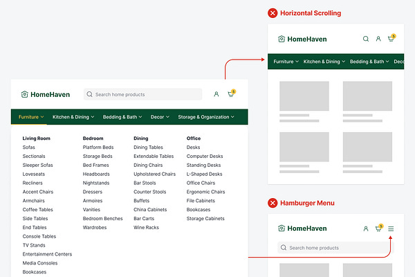Open the hamburger menu icon with three lines
The width and height of the screenshot is (415, 277).
point(391,229)
